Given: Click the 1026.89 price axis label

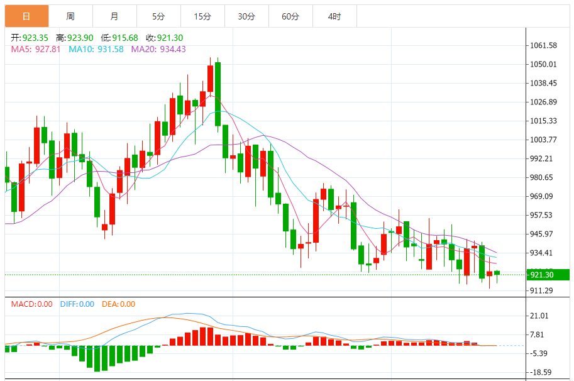Looking at the screenshot, I should [x=544, y=102].
